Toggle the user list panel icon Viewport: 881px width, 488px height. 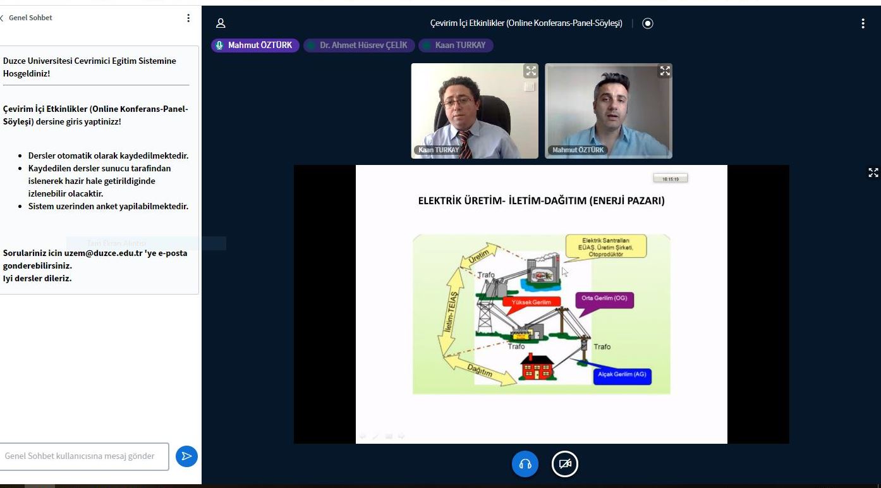click(221, 23)
